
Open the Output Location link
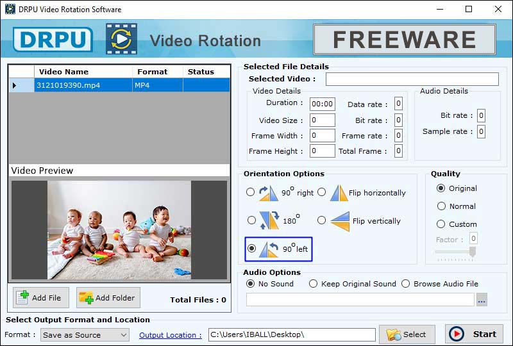[x=171, y=335]
